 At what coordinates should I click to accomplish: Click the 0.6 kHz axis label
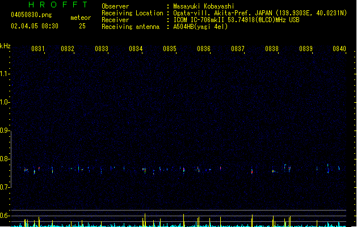pos(5,216)
